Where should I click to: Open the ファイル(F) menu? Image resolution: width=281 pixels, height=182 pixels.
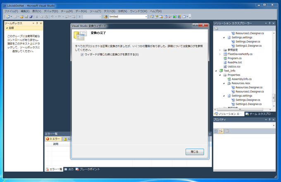(11, 11)
